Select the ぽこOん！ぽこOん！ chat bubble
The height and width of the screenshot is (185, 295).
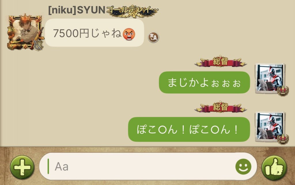[x=189, y=129]
